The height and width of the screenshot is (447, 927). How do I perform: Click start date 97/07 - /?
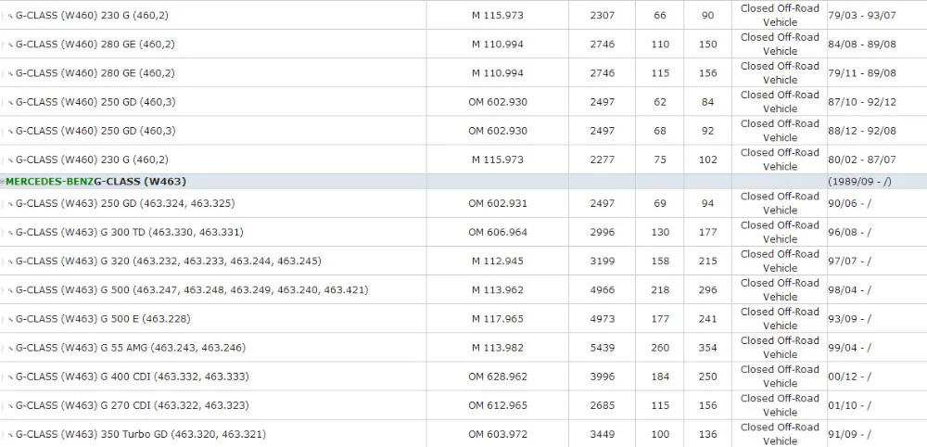[849, 262]
